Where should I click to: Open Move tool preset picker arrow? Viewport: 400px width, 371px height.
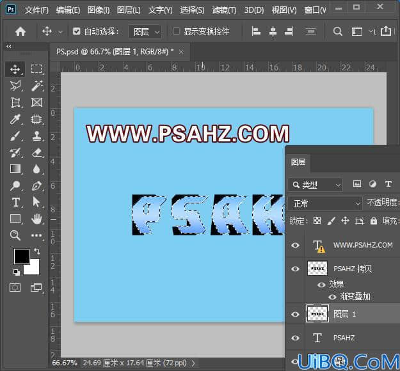tap(60, 32)
